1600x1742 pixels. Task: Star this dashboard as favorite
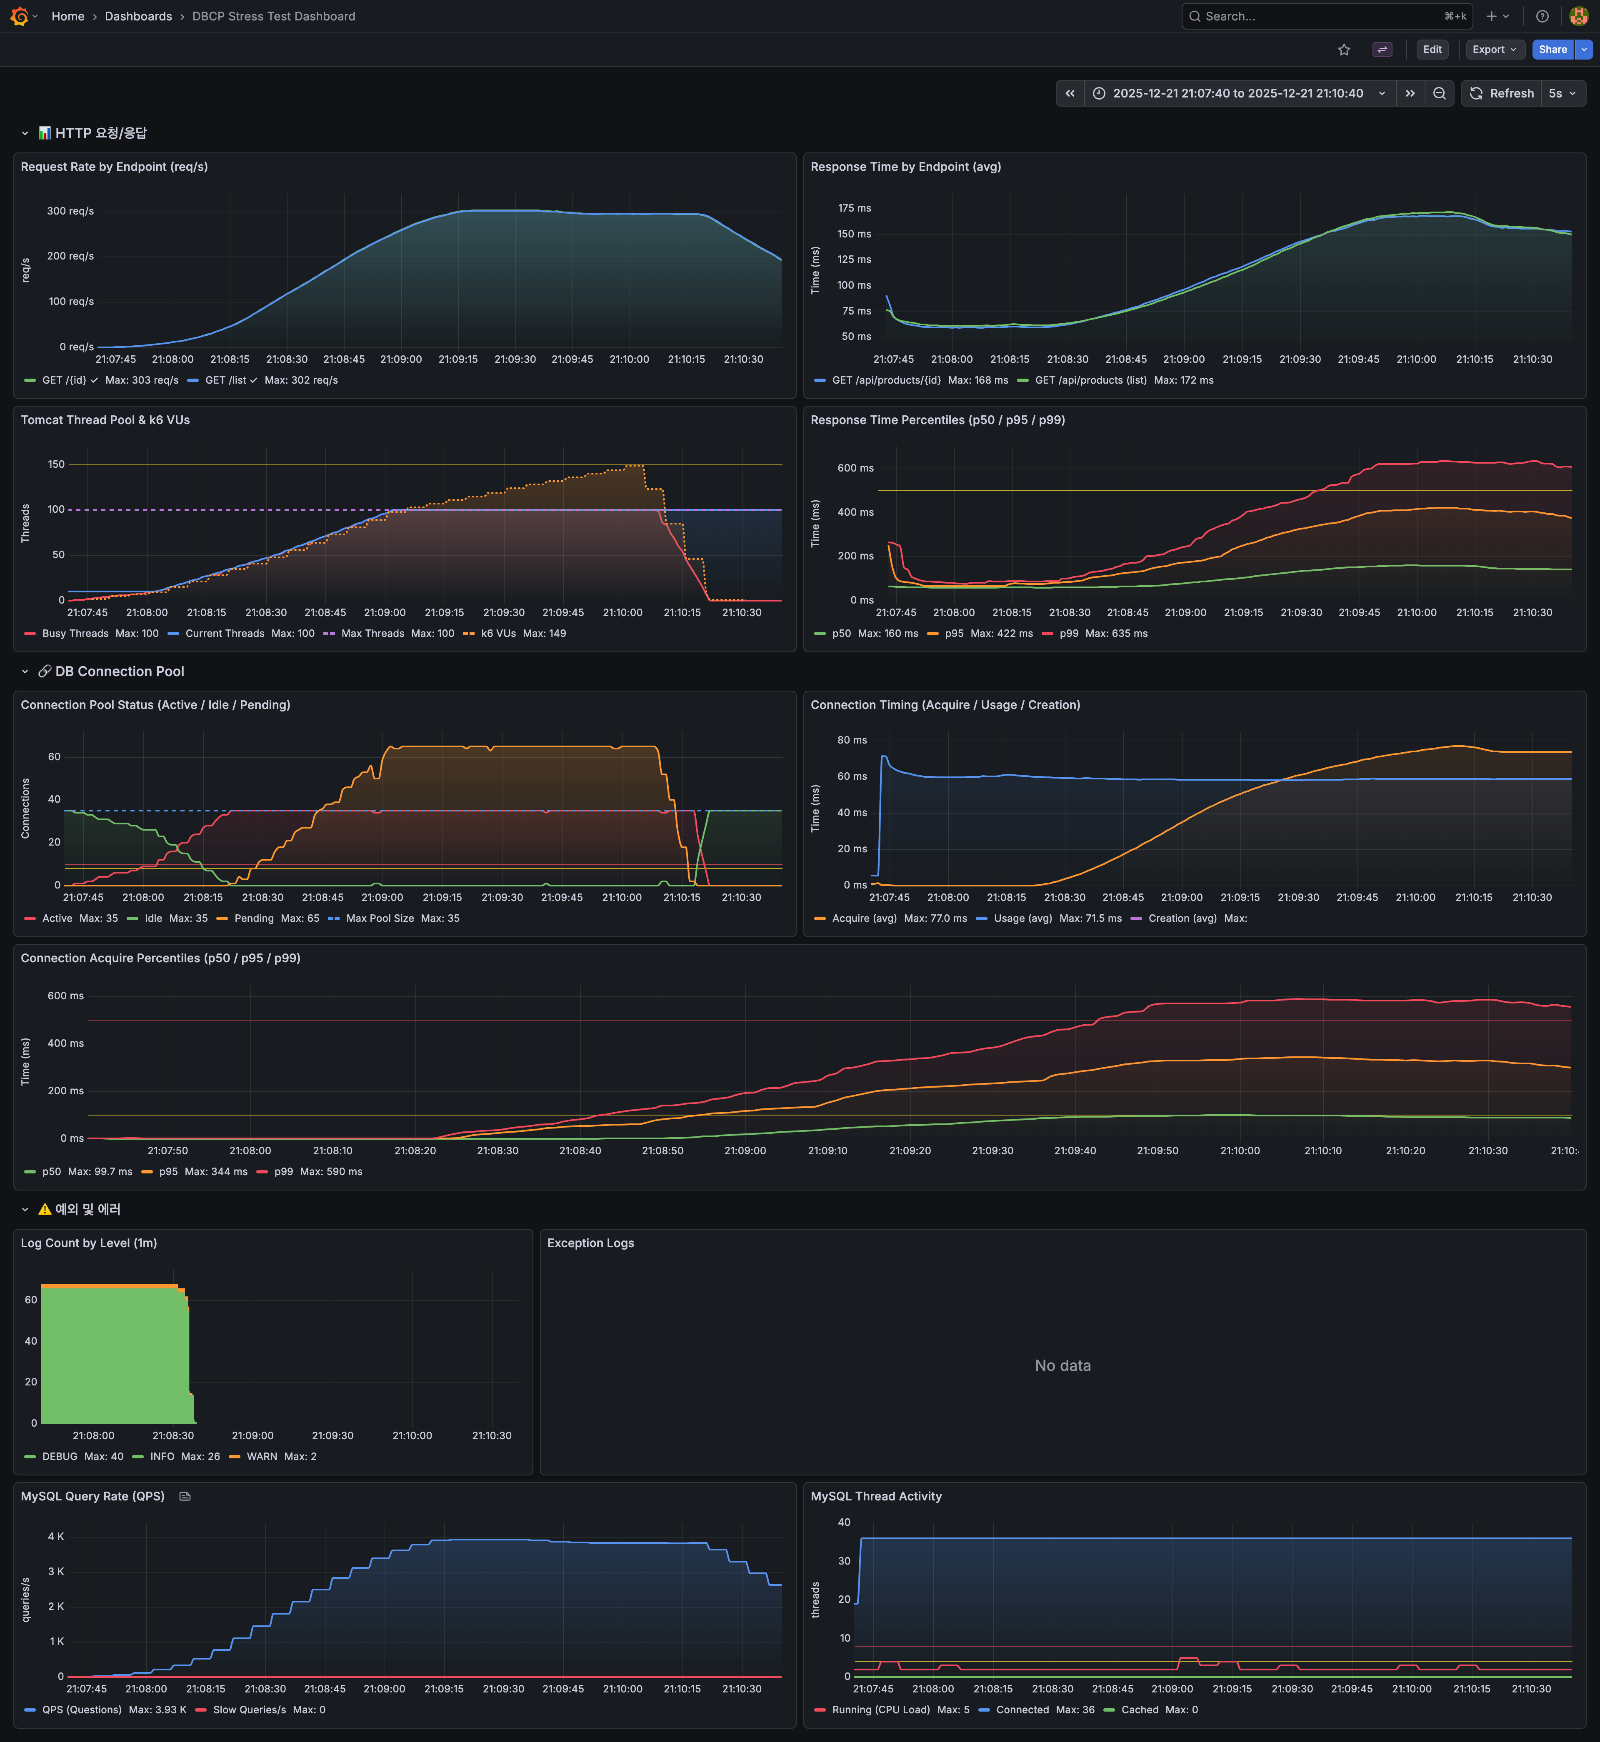coord(1344,49)
